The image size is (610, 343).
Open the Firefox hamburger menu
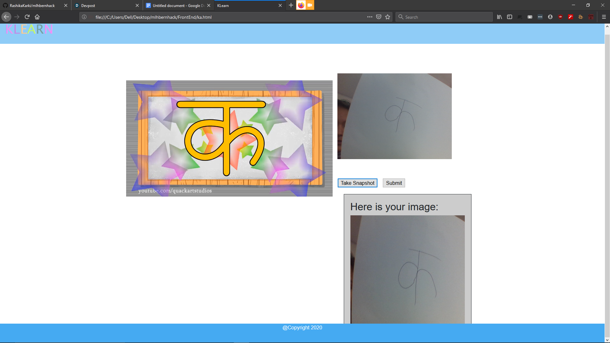[x=604, y=17]
